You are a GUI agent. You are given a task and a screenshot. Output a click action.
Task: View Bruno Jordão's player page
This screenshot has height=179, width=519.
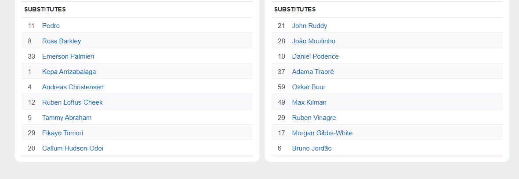(x=312, y=148)
